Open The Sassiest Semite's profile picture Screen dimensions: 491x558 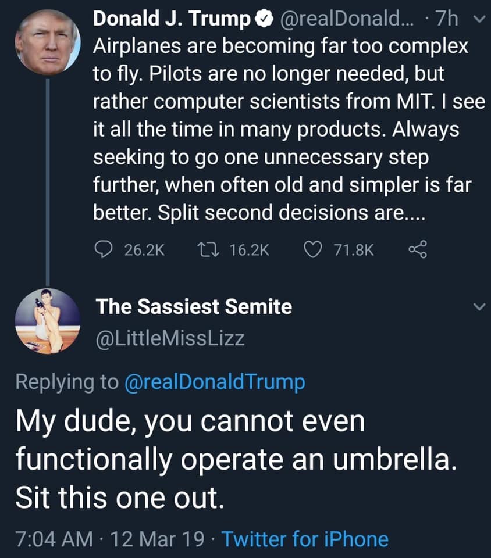(x=47, y=321)
